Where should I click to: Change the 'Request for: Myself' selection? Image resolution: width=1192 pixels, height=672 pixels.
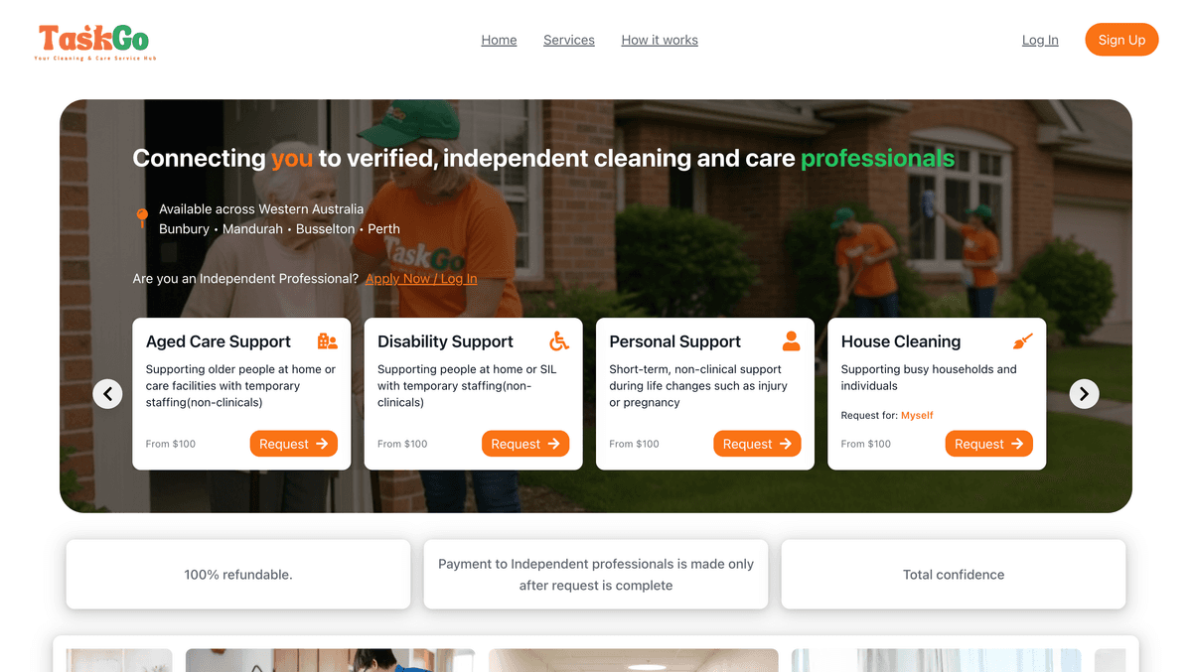coord(917,416)
